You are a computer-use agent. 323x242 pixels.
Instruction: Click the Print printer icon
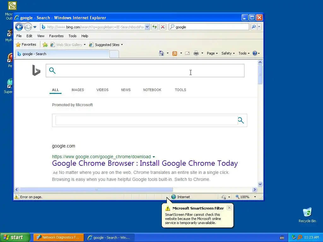point(196,53)
